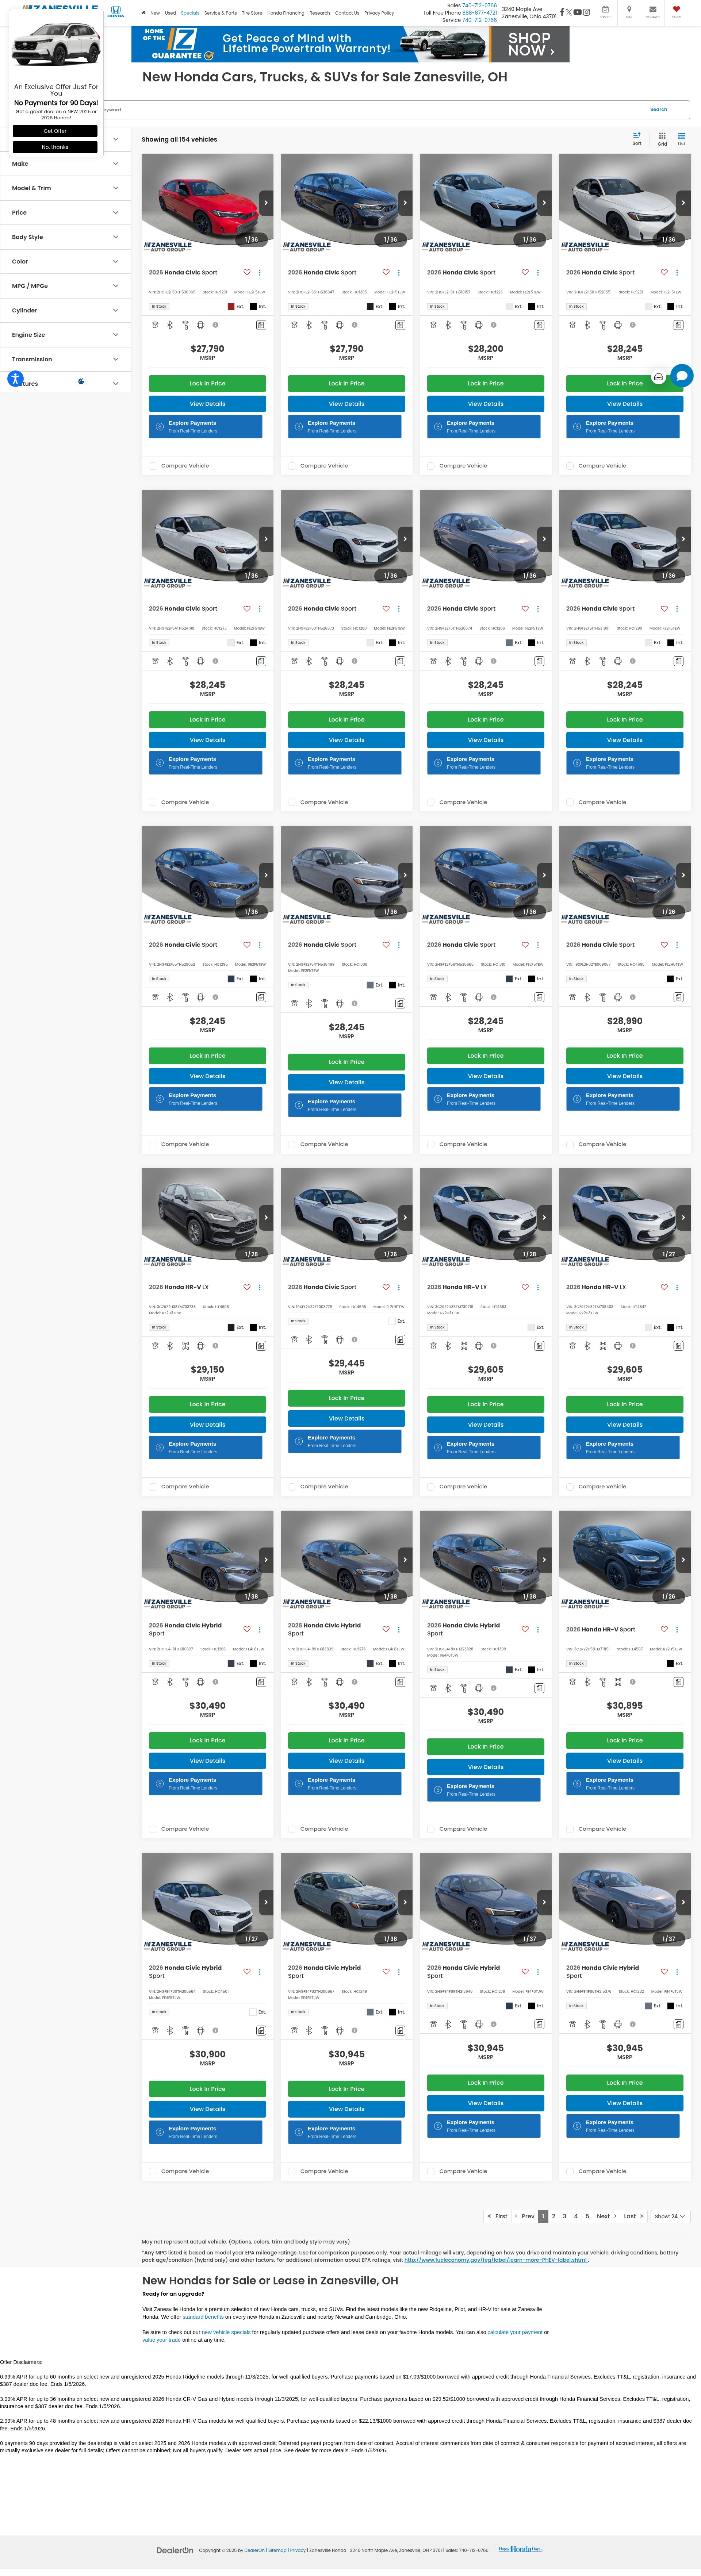Open window sticker icon on the red Civic Sport
The image size is (701, 2576).
coord(261,325)
